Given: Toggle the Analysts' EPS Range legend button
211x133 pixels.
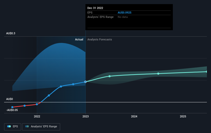Looking at the screenshot, I should point(41,127).
